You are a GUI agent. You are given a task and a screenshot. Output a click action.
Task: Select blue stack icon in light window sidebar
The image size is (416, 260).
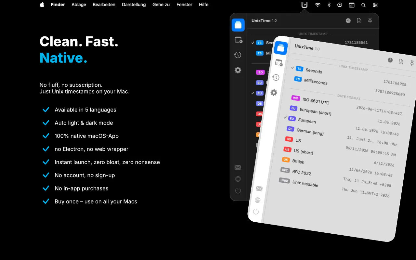(x=281, y=48)
